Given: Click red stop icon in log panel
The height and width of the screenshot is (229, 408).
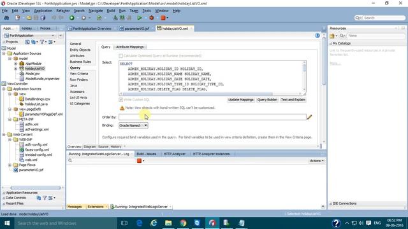Looking at the screenshot, I should [x=139, y=161].
